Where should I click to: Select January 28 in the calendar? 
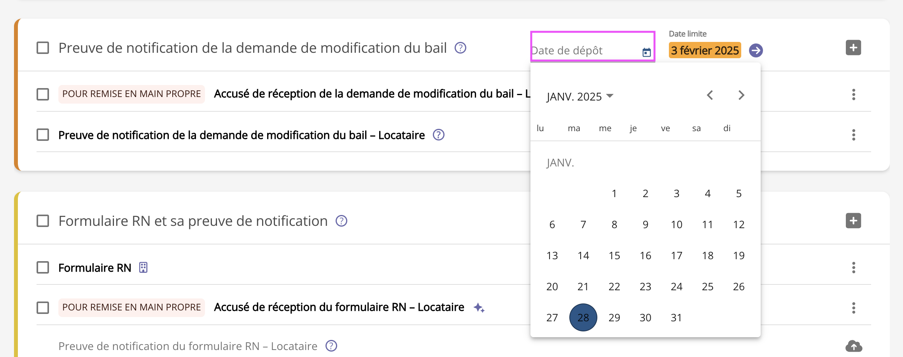point(583,317)
